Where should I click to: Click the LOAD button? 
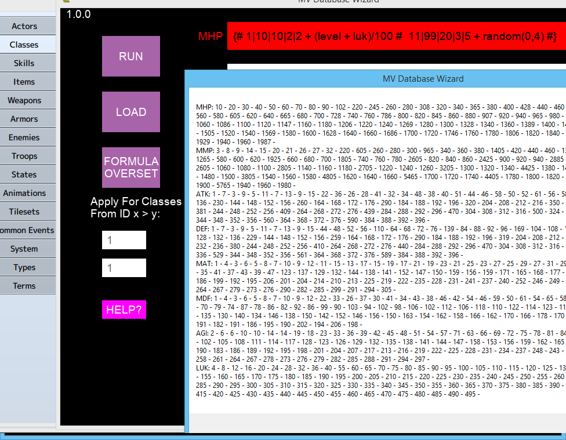pyautogui.click(x=130, y=113)
